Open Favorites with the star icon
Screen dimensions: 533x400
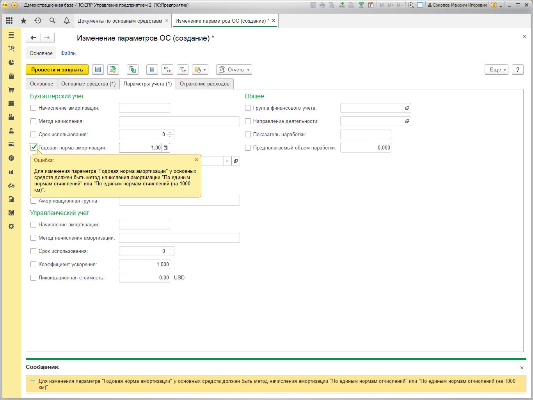pos(23,21)
